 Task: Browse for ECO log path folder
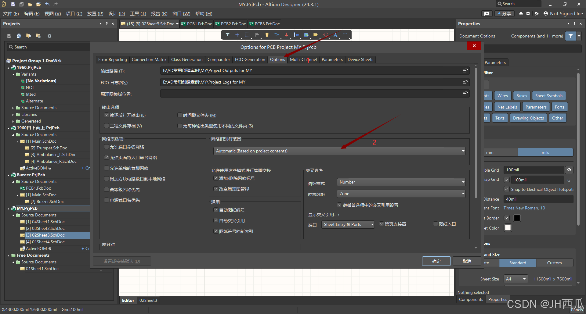(465, 82)
